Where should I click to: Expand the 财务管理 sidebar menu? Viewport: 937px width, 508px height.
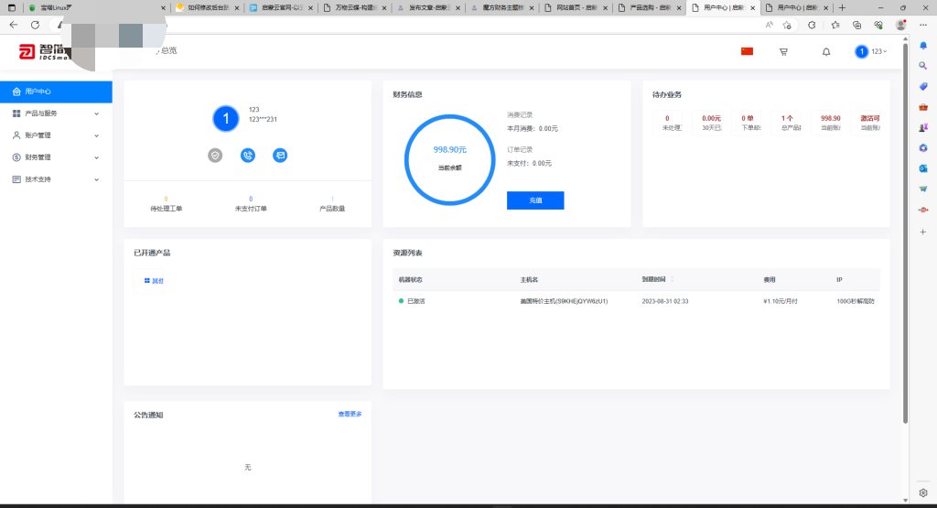click(55, 157)
